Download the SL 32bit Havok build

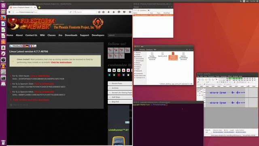coord(40,76)
